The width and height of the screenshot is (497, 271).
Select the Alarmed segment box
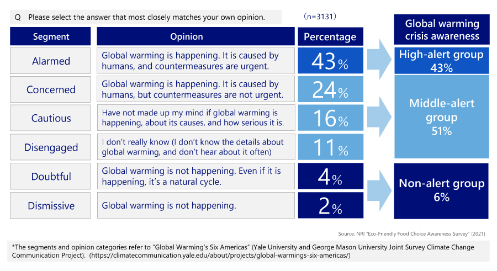pos(51,61)
